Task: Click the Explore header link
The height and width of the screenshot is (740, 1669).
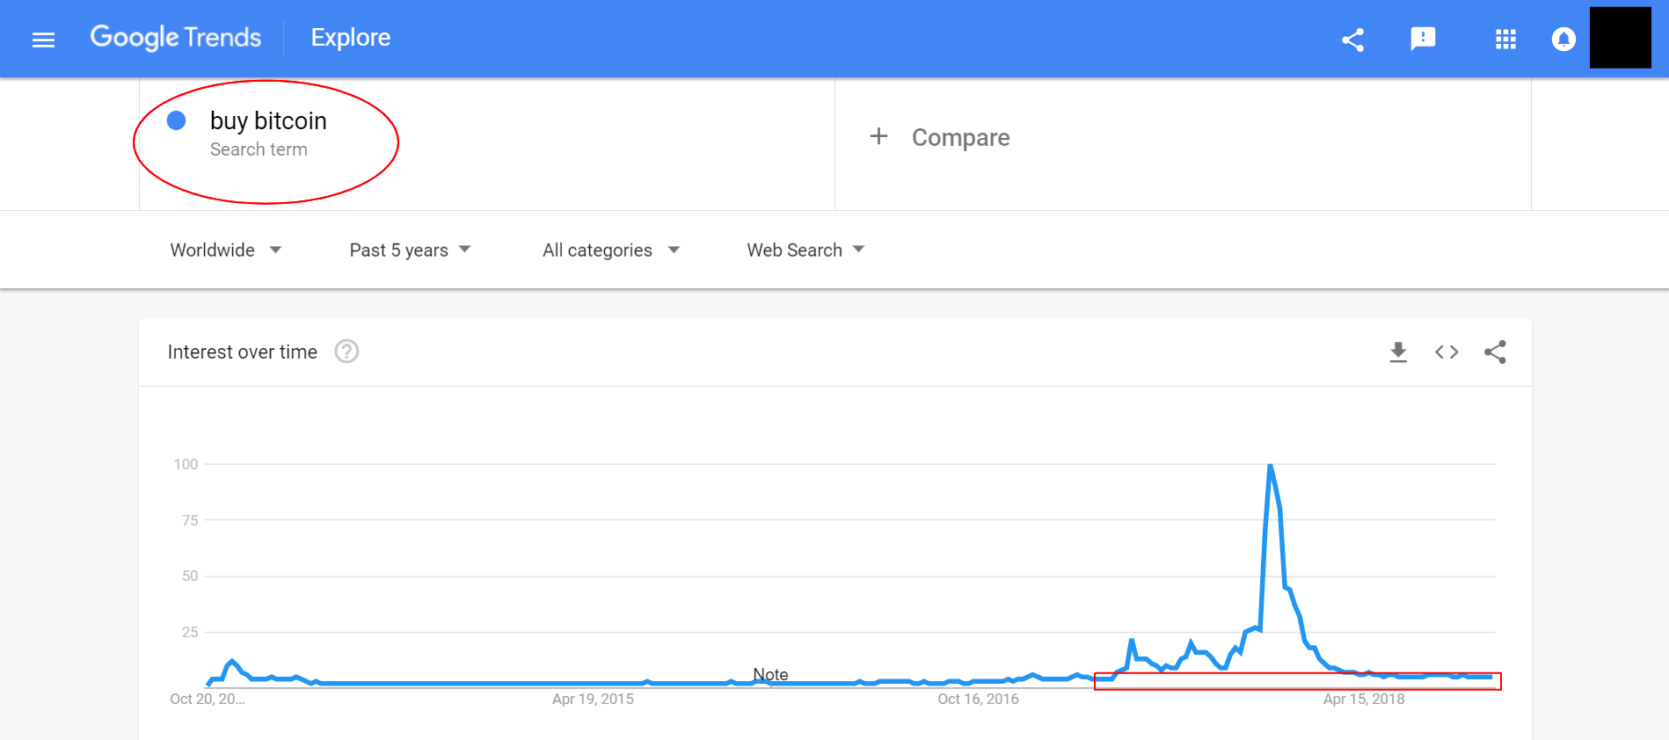Action: pos(351,38)
